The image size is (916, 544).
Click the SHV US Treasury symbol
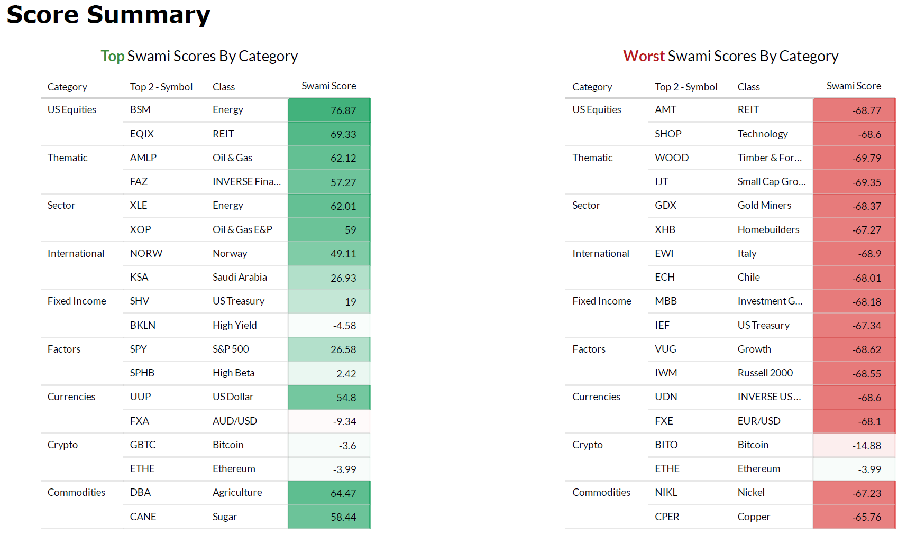point(140,301)
